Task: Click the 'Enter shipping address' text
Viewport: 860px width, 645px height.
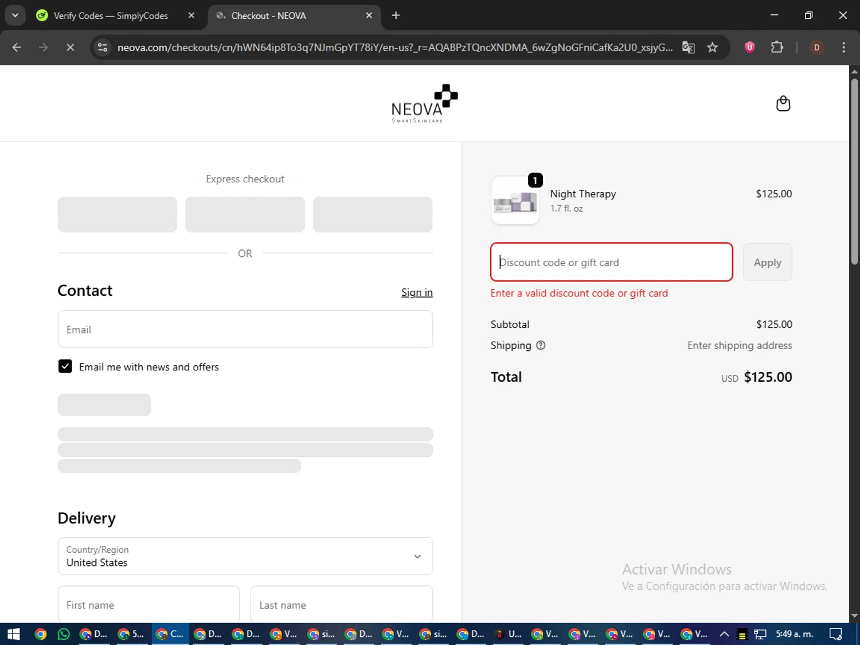Action: click(740, 345)
